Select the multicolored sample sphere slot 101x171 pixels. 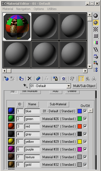click(x=17, y=27)
